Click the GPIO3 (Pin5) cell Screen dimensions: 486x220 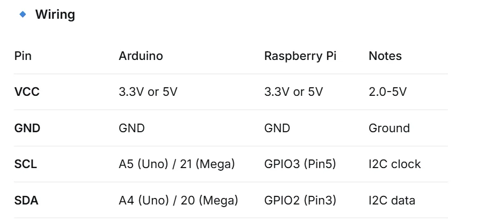click(300, 164)
